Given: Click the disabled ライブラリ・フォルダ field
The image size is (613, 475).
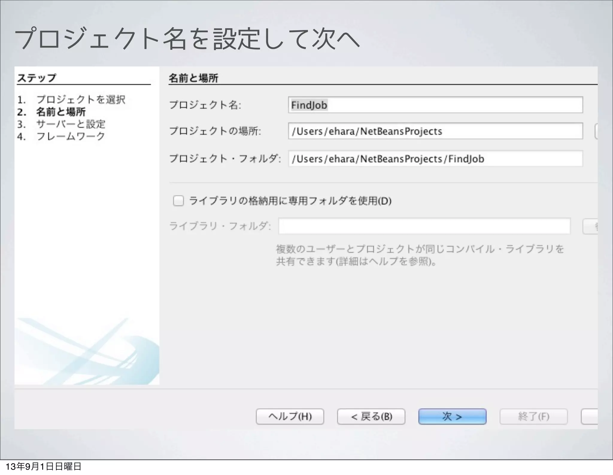Looking at the screenshot, I should [424, 226].
